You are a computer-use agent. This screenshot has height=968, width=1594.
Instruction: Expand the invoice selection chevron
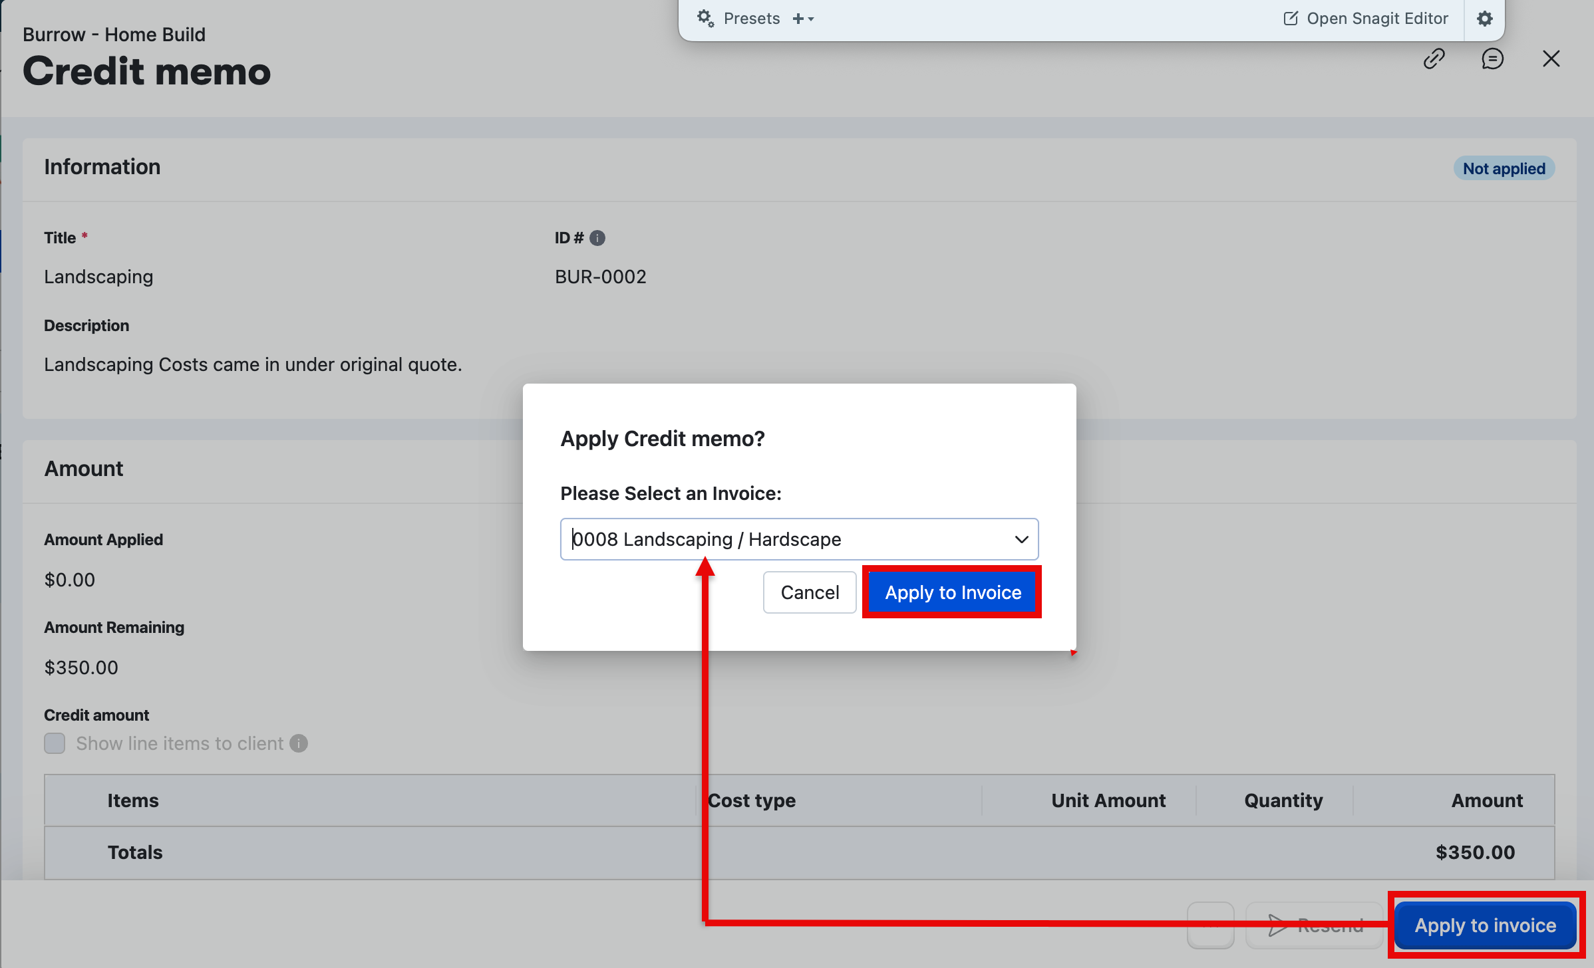[1021, 539]
